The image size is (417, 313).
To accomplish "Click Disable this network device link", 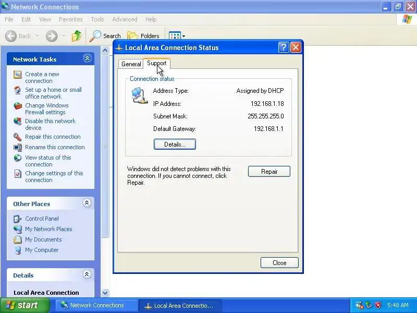I will [x=50, y=124].
